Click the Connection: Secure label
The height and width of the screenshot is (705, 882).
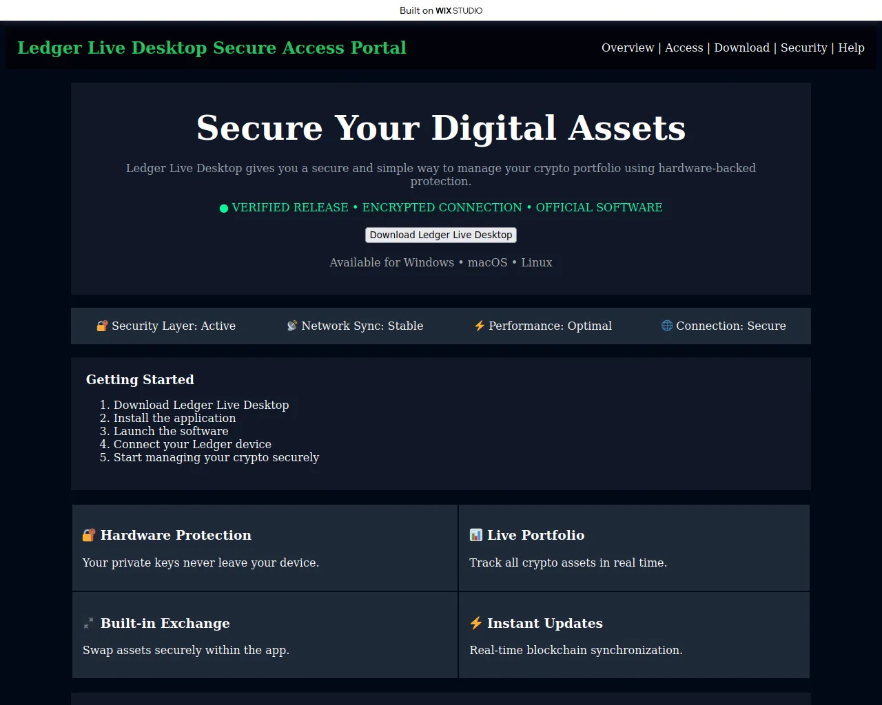click(x=731, y=326)
